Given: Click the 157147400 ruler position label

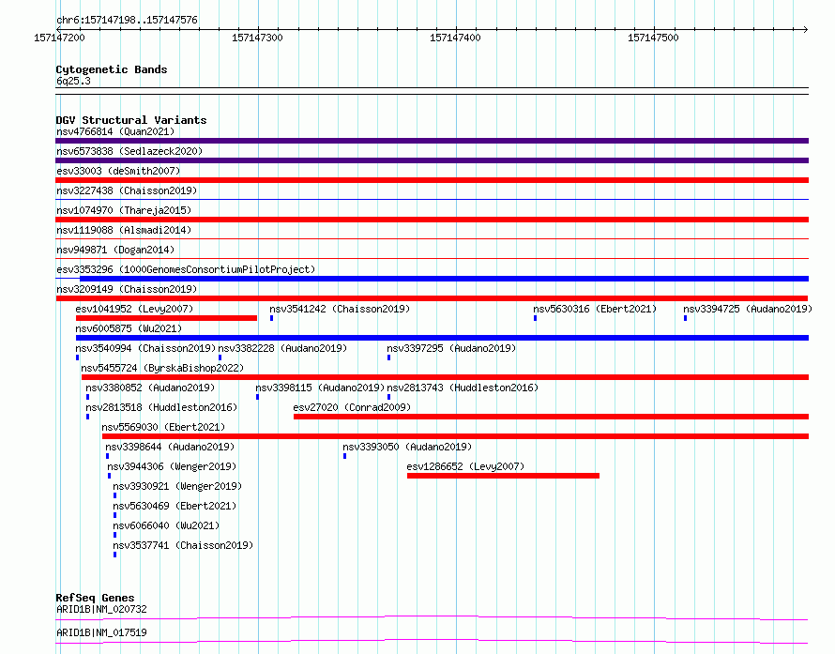Looking at the screenshot, I should 455,38.
